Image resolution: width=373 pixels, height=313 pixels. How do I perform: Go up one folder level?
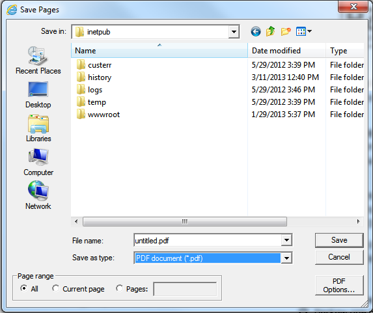pos(271,31)
